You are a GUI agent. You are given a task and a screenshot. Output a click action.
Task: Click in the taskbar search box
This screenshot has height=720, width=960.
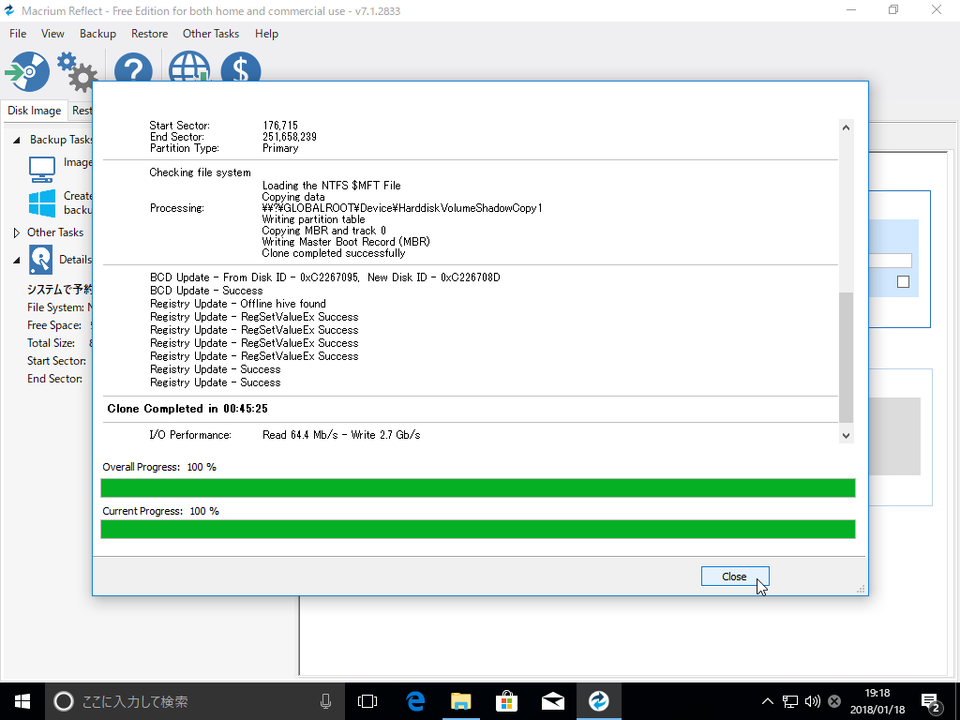pyautogui.click(x=195, y=701)
